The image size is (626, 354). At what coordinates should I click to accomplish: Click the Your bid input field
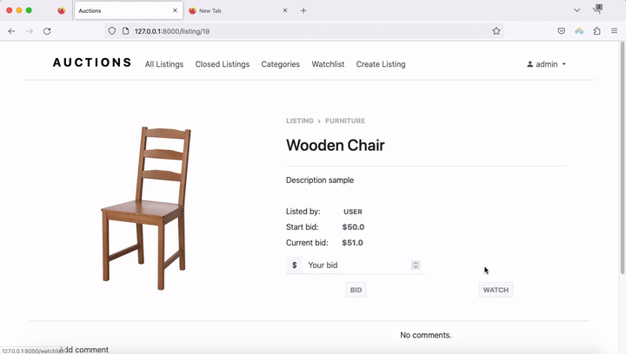[363, 265]
